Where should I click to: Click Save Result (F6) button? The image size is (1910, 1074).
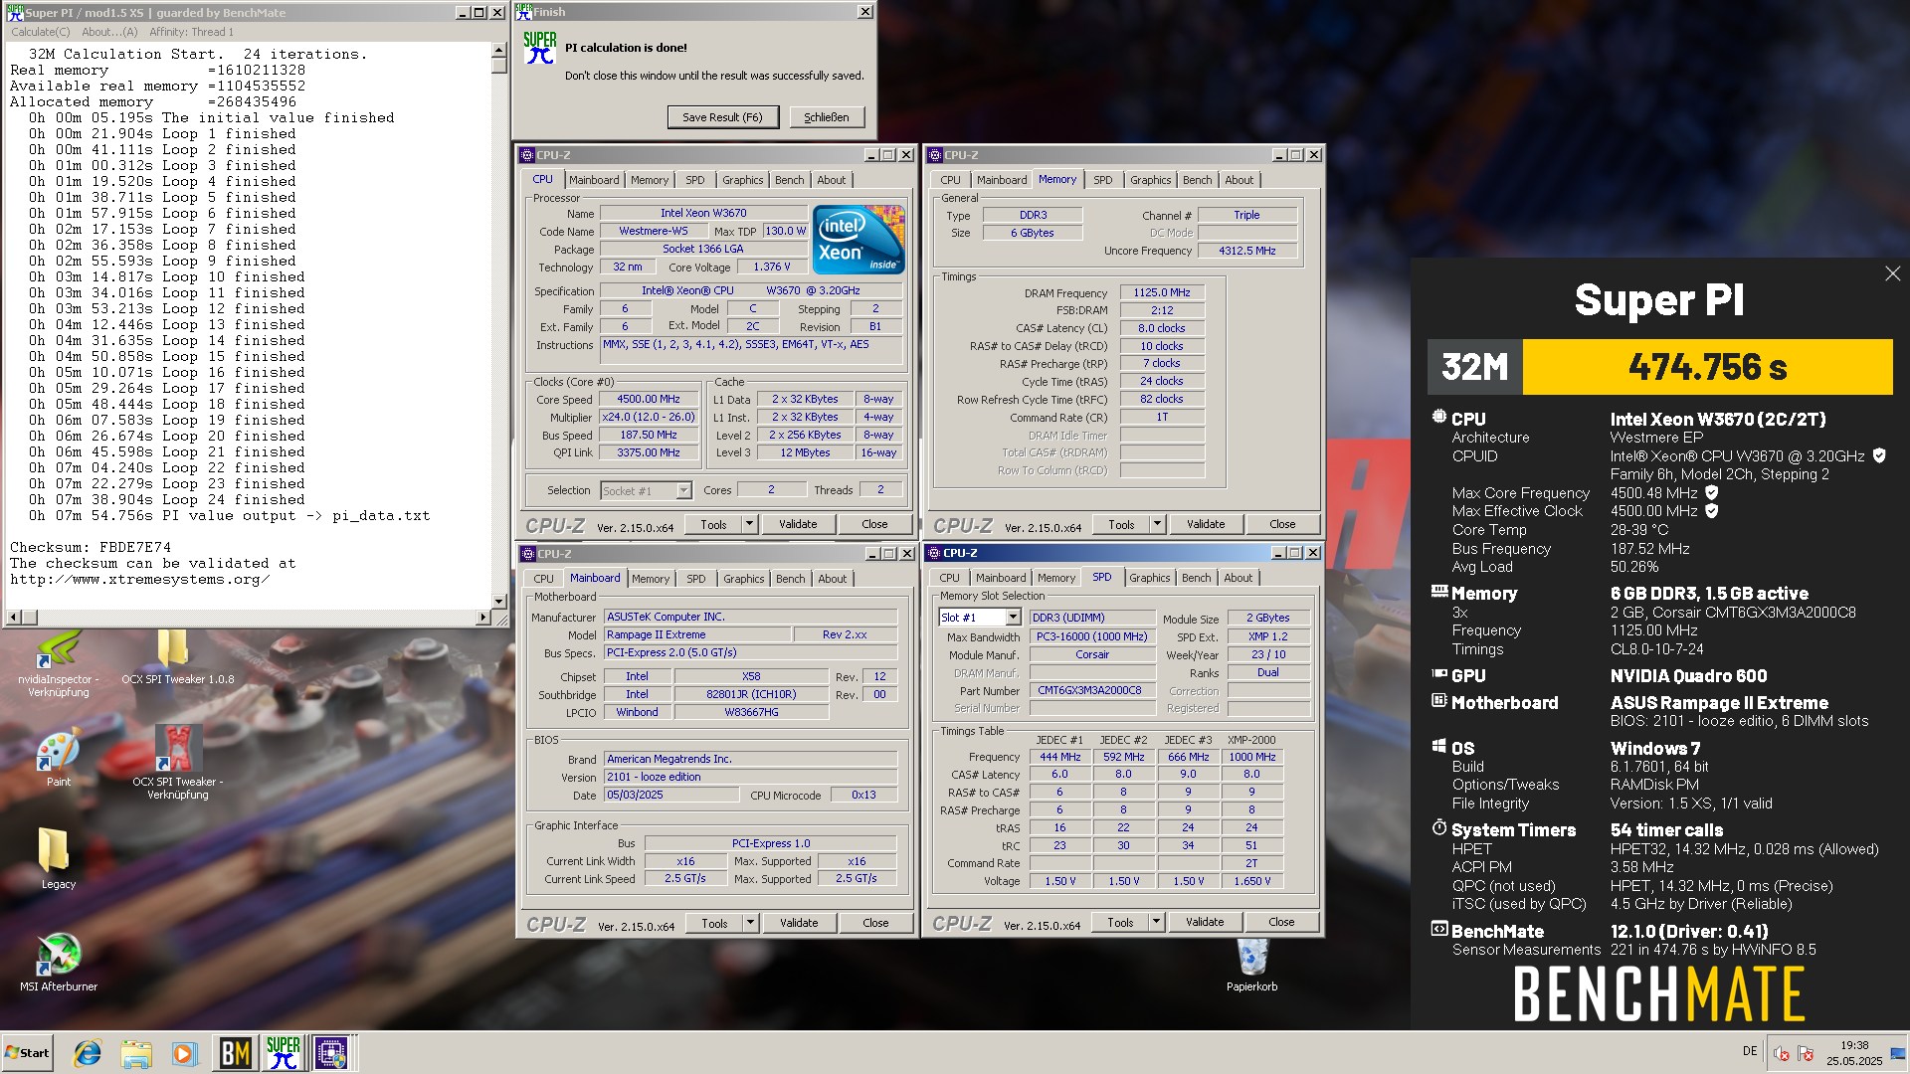[722, 117]
